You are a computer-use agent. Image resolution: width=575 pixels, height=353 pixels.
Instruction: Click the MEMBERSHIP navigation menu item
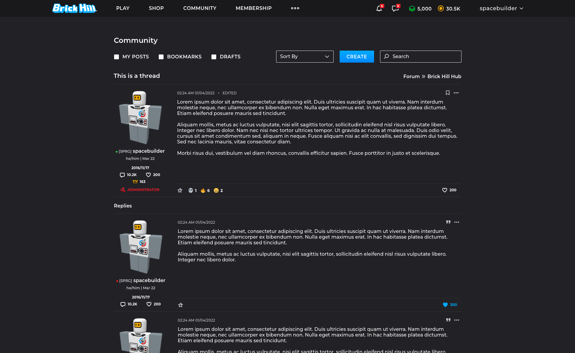[x=253, y=8]
